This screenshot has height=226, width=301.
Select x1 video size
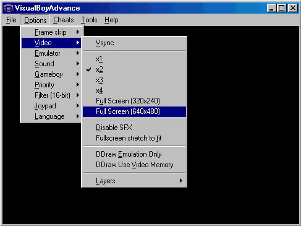[134, 59]
